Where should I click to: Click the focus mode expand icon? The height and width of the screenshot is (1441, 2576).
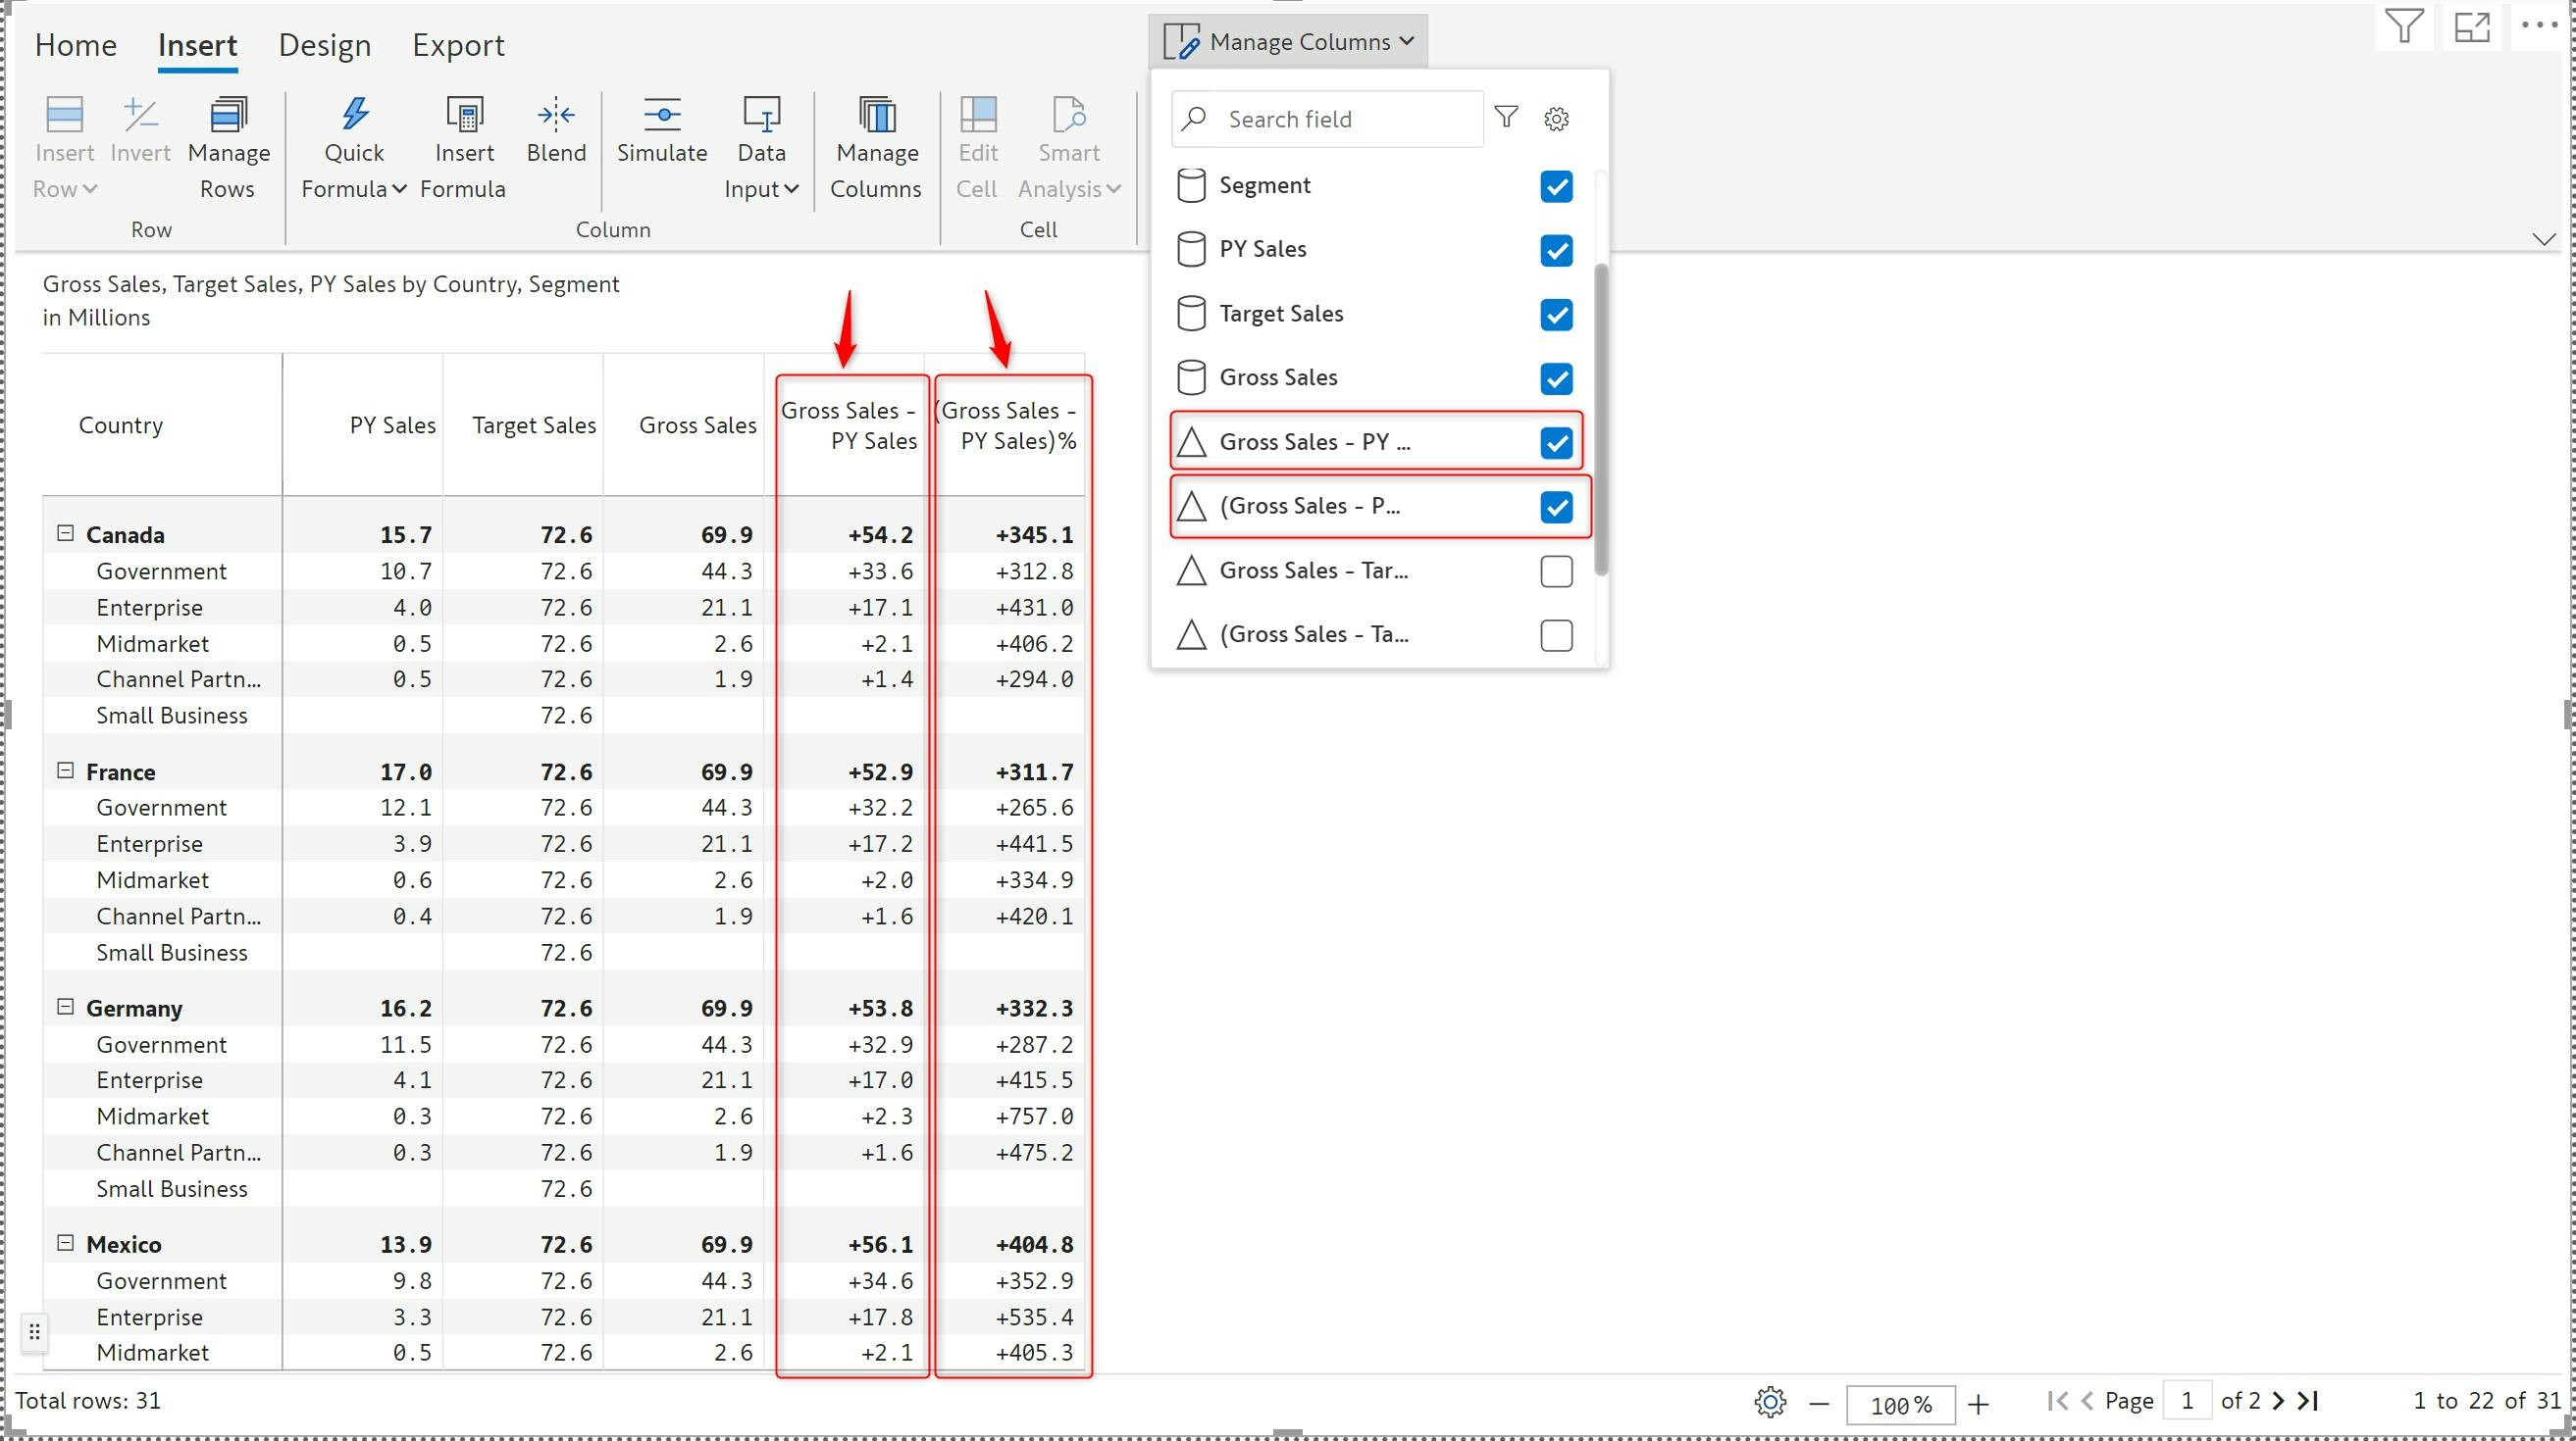pos(2472,27)
